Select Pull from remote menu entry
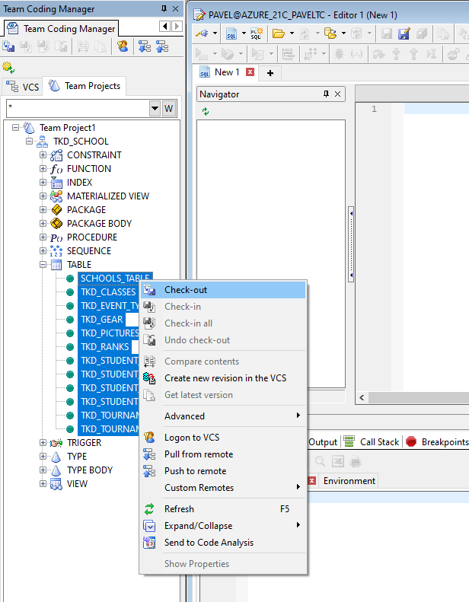This screenshot has height=602, width=469. 223,454
